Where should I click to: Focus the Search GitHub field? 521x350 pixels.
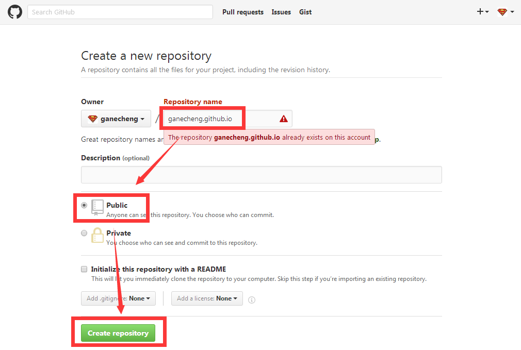click(120, 12)
